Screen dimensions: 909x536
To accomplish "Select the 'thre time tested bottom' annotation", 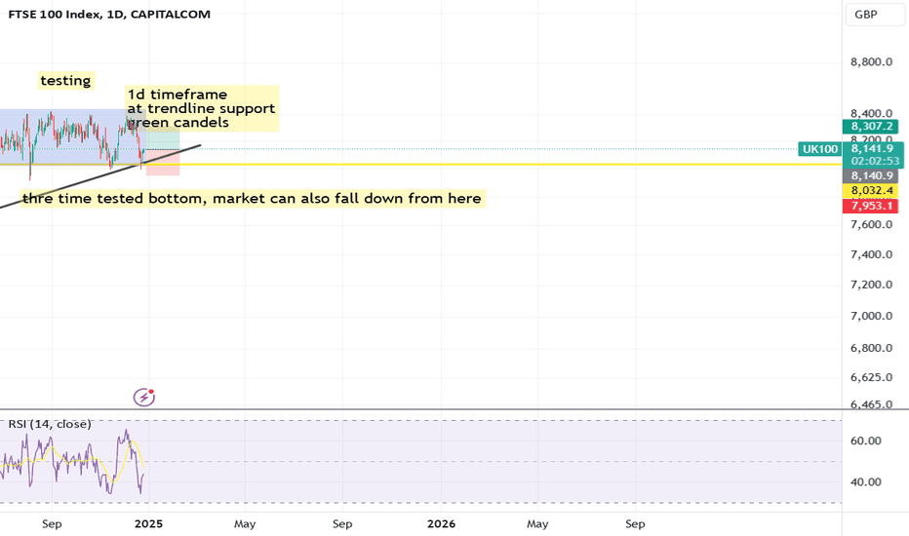I will click(253, 198).
